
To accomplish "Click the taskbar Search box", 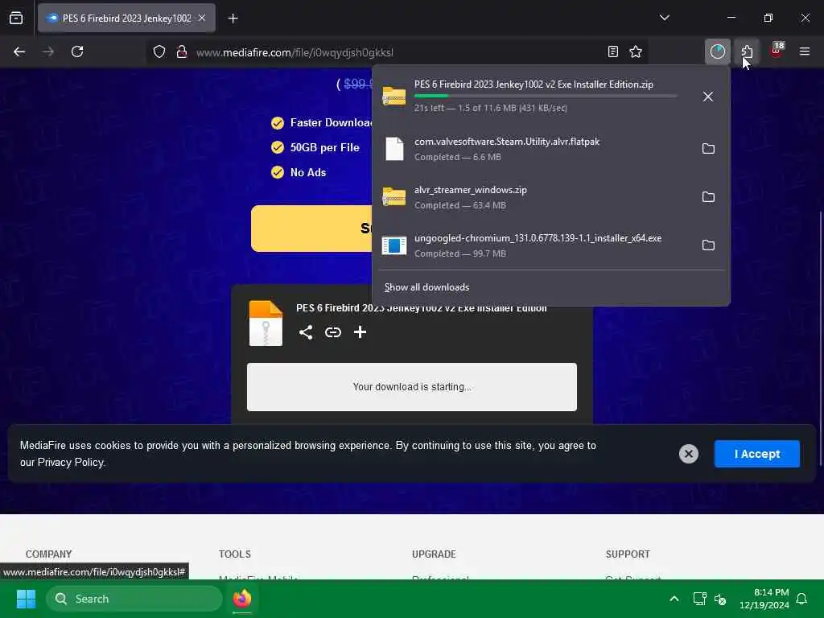I will tap(134, 599).
